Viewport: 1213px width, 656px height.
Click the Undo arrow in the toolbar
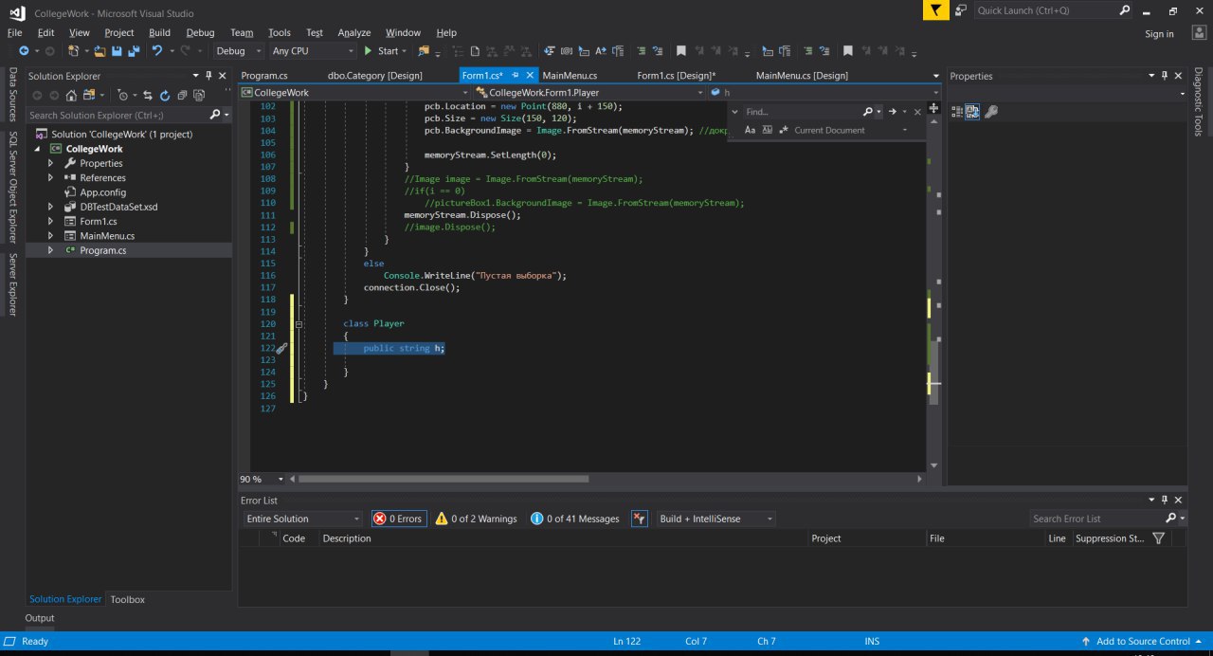(157, 51)
